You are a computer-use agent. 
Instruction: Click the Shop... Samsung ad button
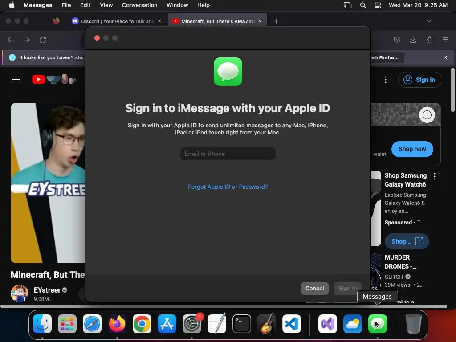click(x=407, y=241)
